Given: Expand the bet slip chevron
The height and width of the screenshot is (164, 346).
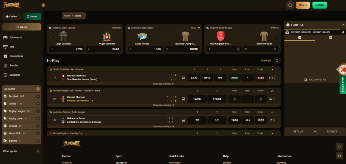Looking at the screenshot, I should (315, 132).
